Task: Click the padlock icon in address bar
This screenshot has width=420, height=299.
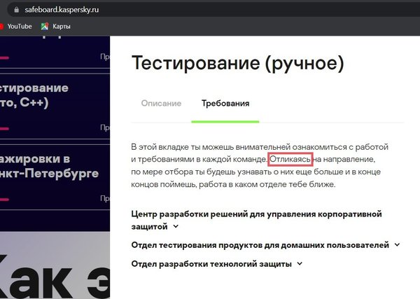Action: click(17, 10)
